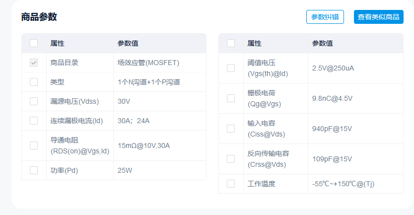Select the 漏源电压(Vdss) checkbox
414x215 pixels.
point(34,101)
